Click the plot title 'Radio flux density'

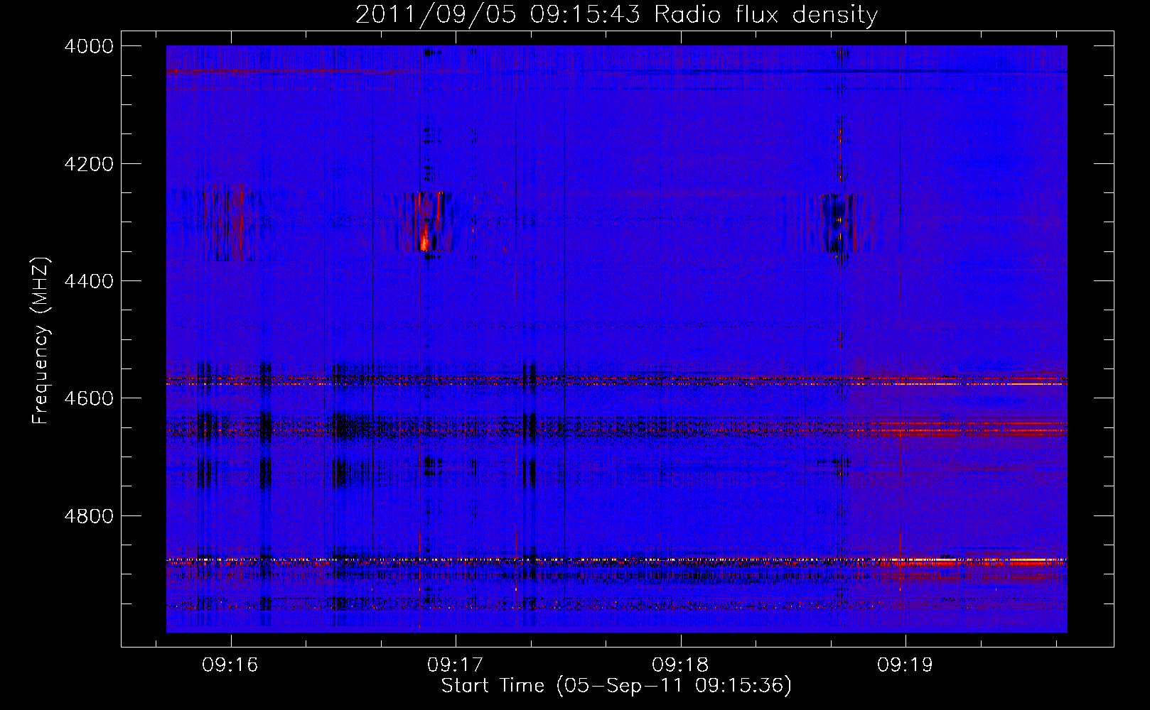coord(766,15)
